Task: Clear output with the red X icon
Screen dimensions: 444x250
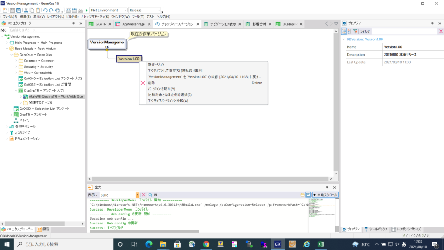Action: click(144, 195)
